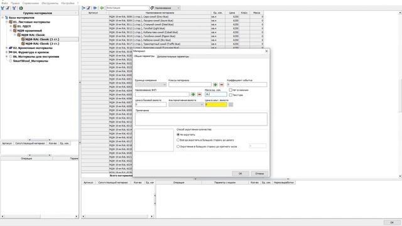Image resolution: width=402 pixels, height=226 pixels.
Task: Collapse the 01. Листовые материалы node
Action: [7, 22]
